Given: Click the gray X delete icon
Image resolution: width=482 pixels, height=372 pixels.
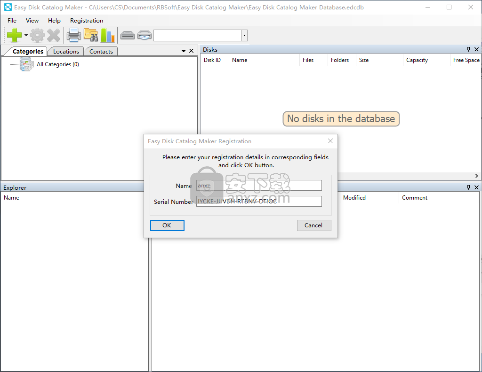Looking at the screenshot, I should click(x=54, y=35).
